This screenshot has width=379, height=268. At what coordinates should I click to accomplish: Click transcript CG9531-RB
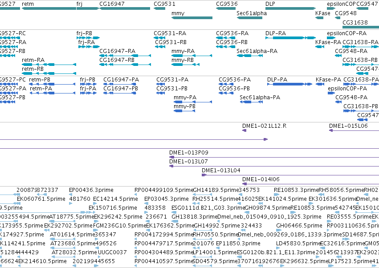160,47
